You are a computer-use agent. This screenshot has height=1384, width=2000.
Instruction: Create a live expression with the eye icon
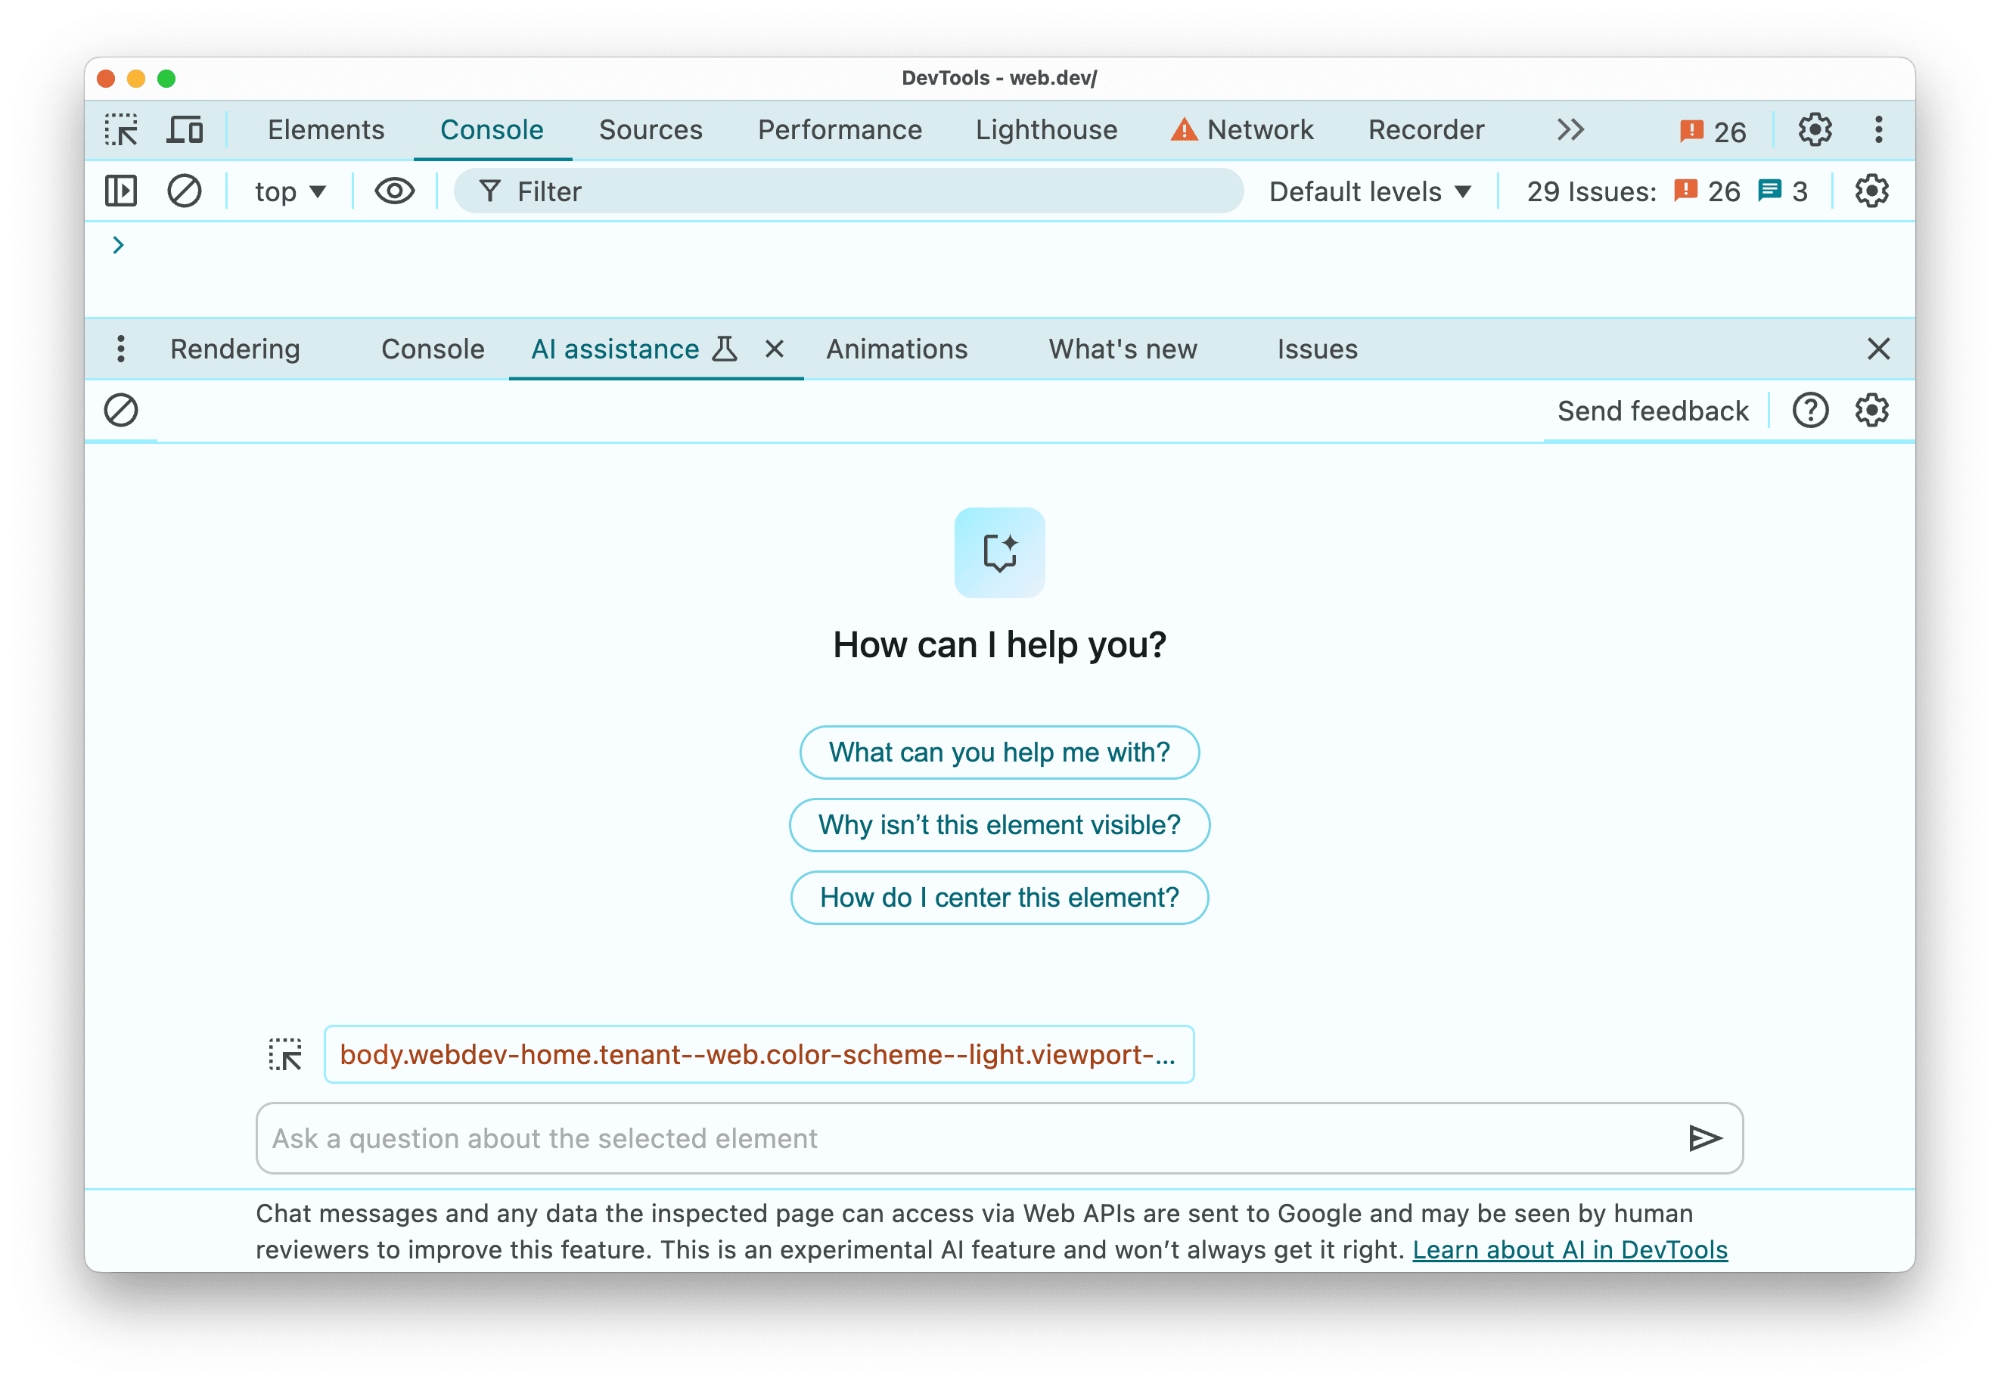click(x=395, y=191)
